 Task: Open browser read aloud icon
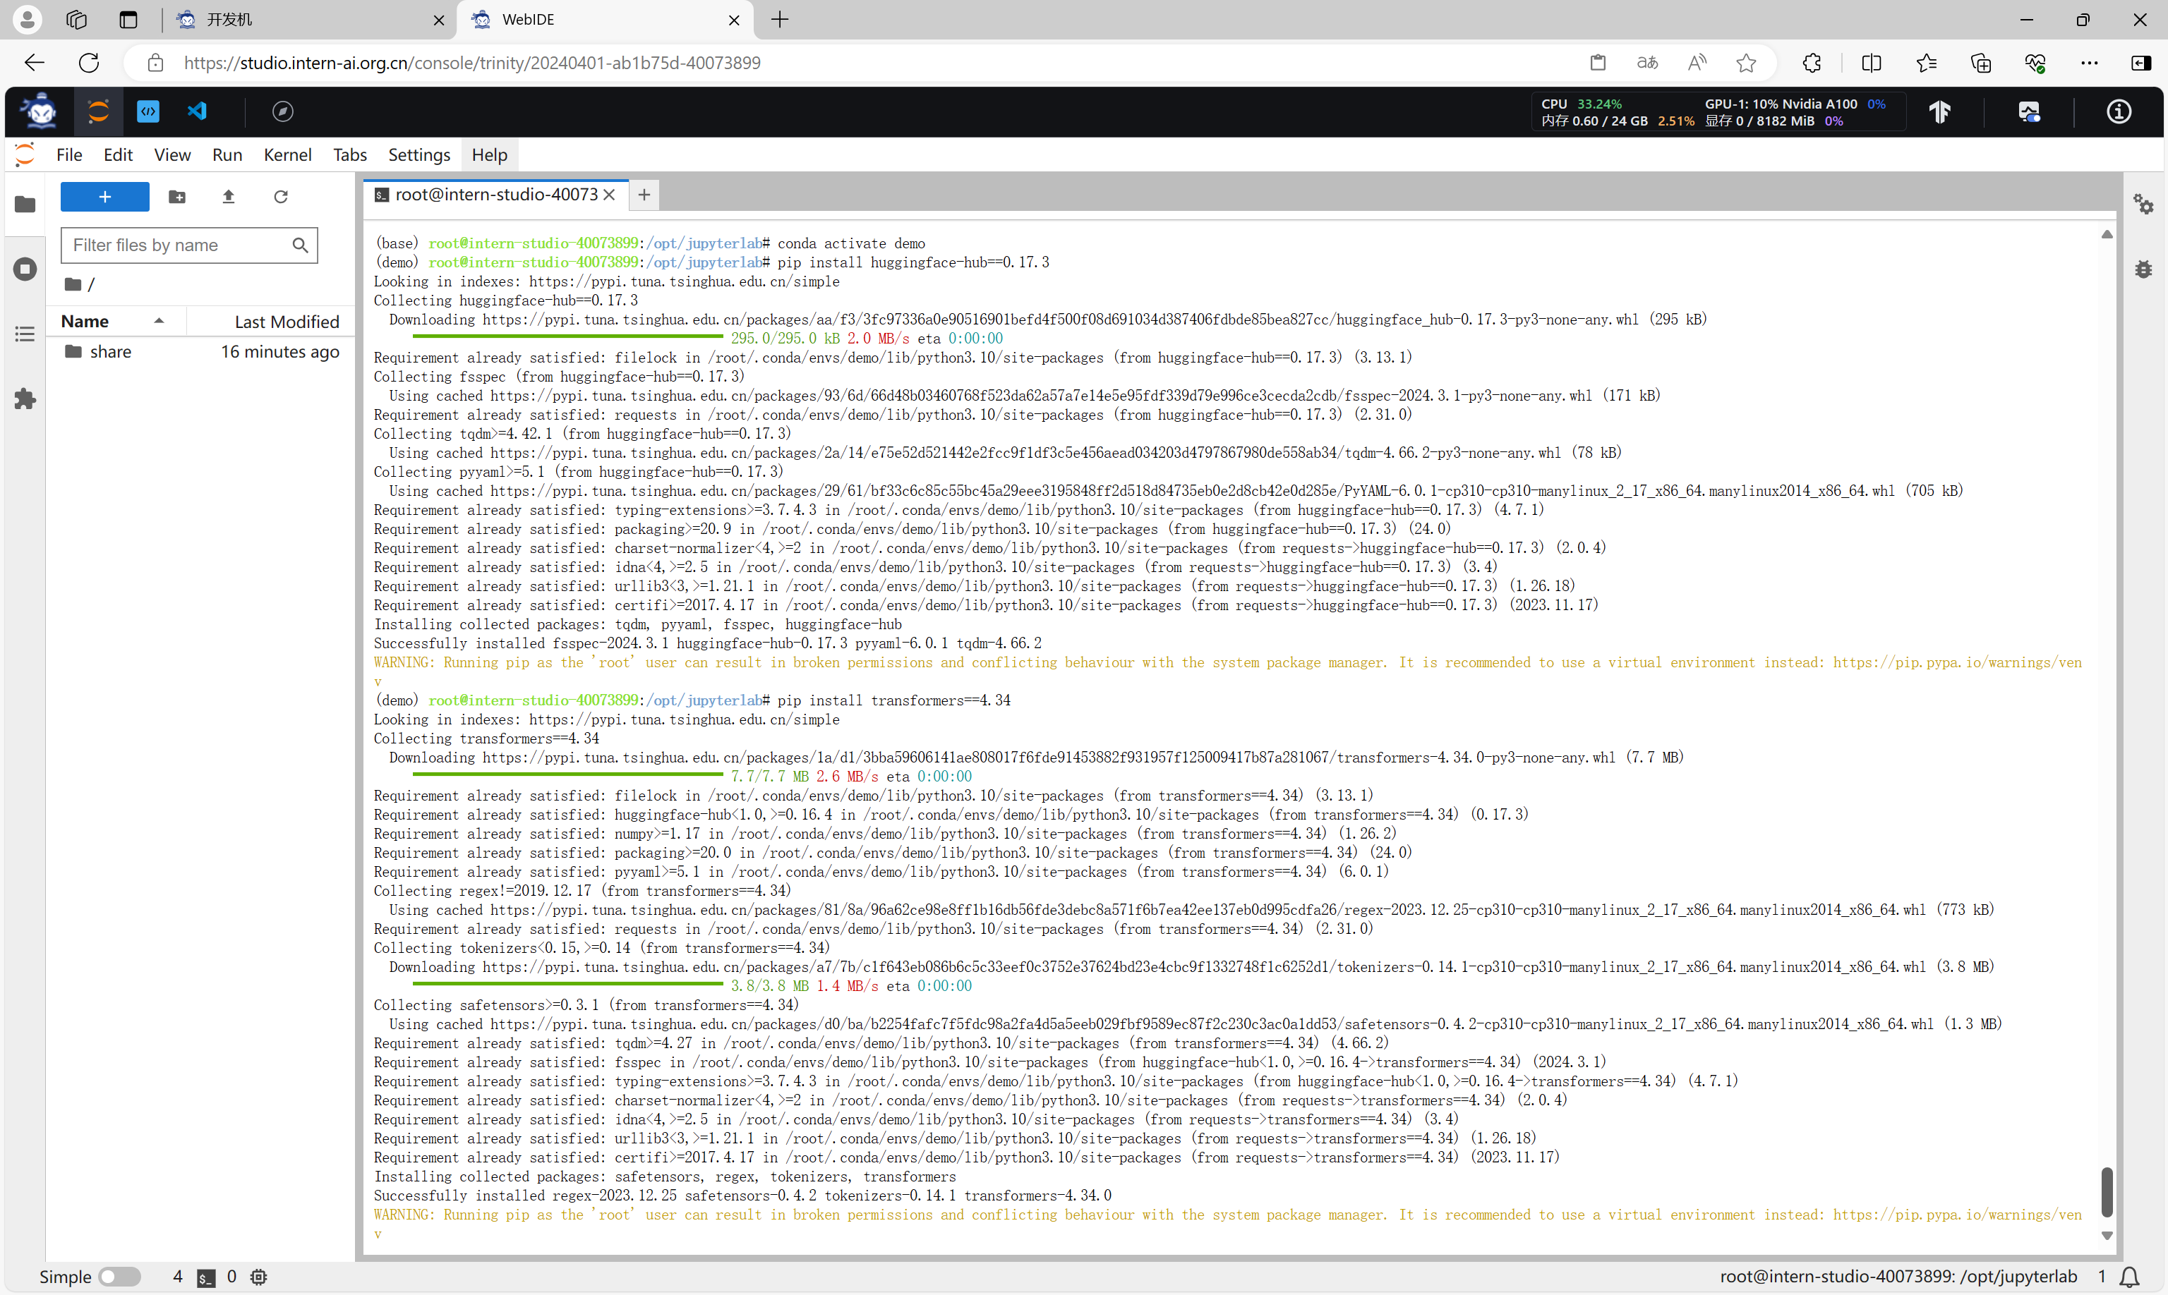[x=1697, y=63]
